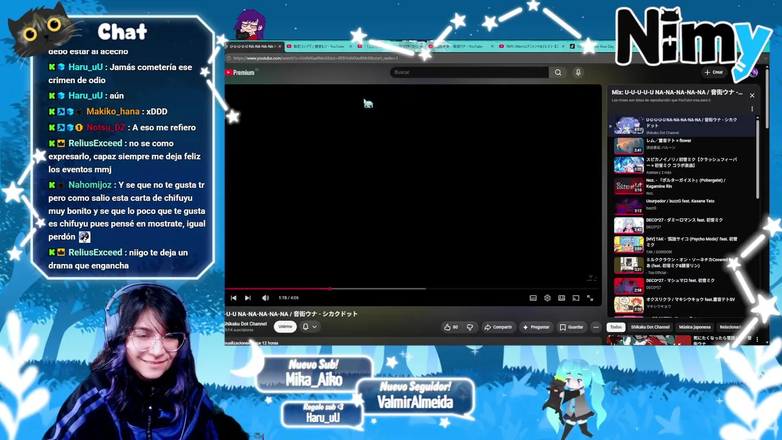Switch to the 音街ウナ YouTube tab
This screenshot has height=440, width=782.
462,46
